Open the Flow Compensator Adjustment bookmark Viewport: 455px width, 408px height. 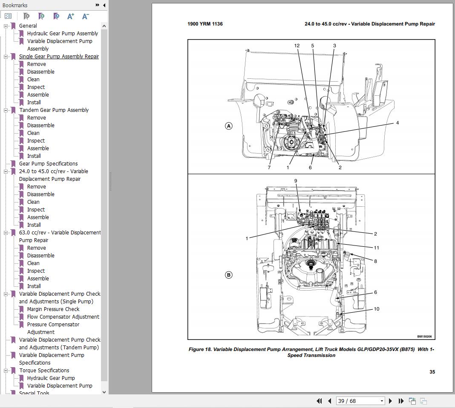(x=63, y=317)
